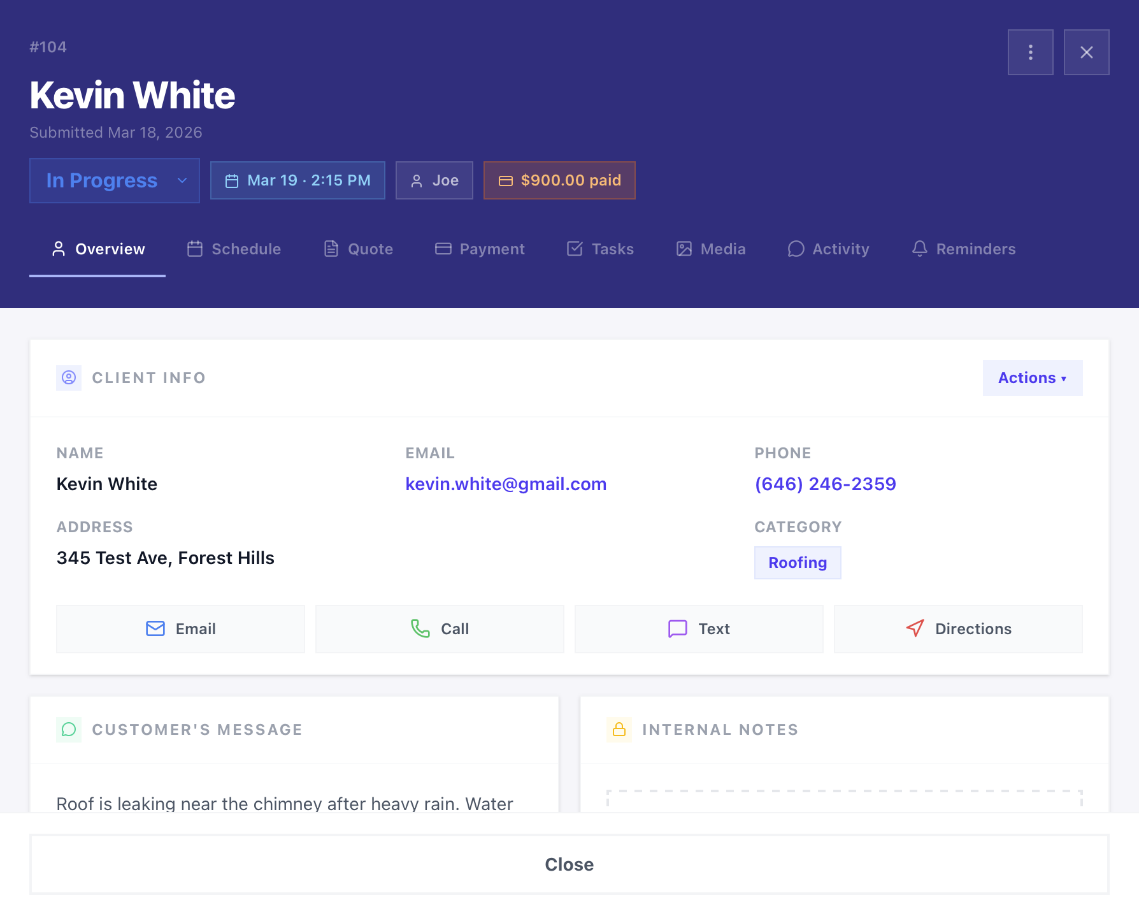The image size is (1139, 914).
Task: Open the Payment tab
Action: pos(480,249)
